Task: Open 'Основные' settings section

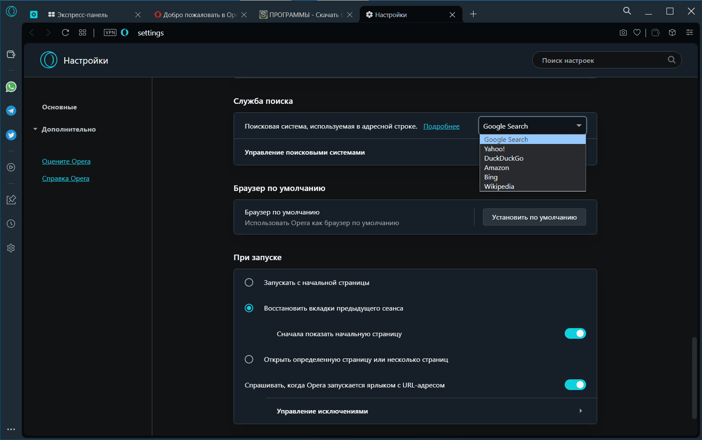Action: tap(59, 107)
